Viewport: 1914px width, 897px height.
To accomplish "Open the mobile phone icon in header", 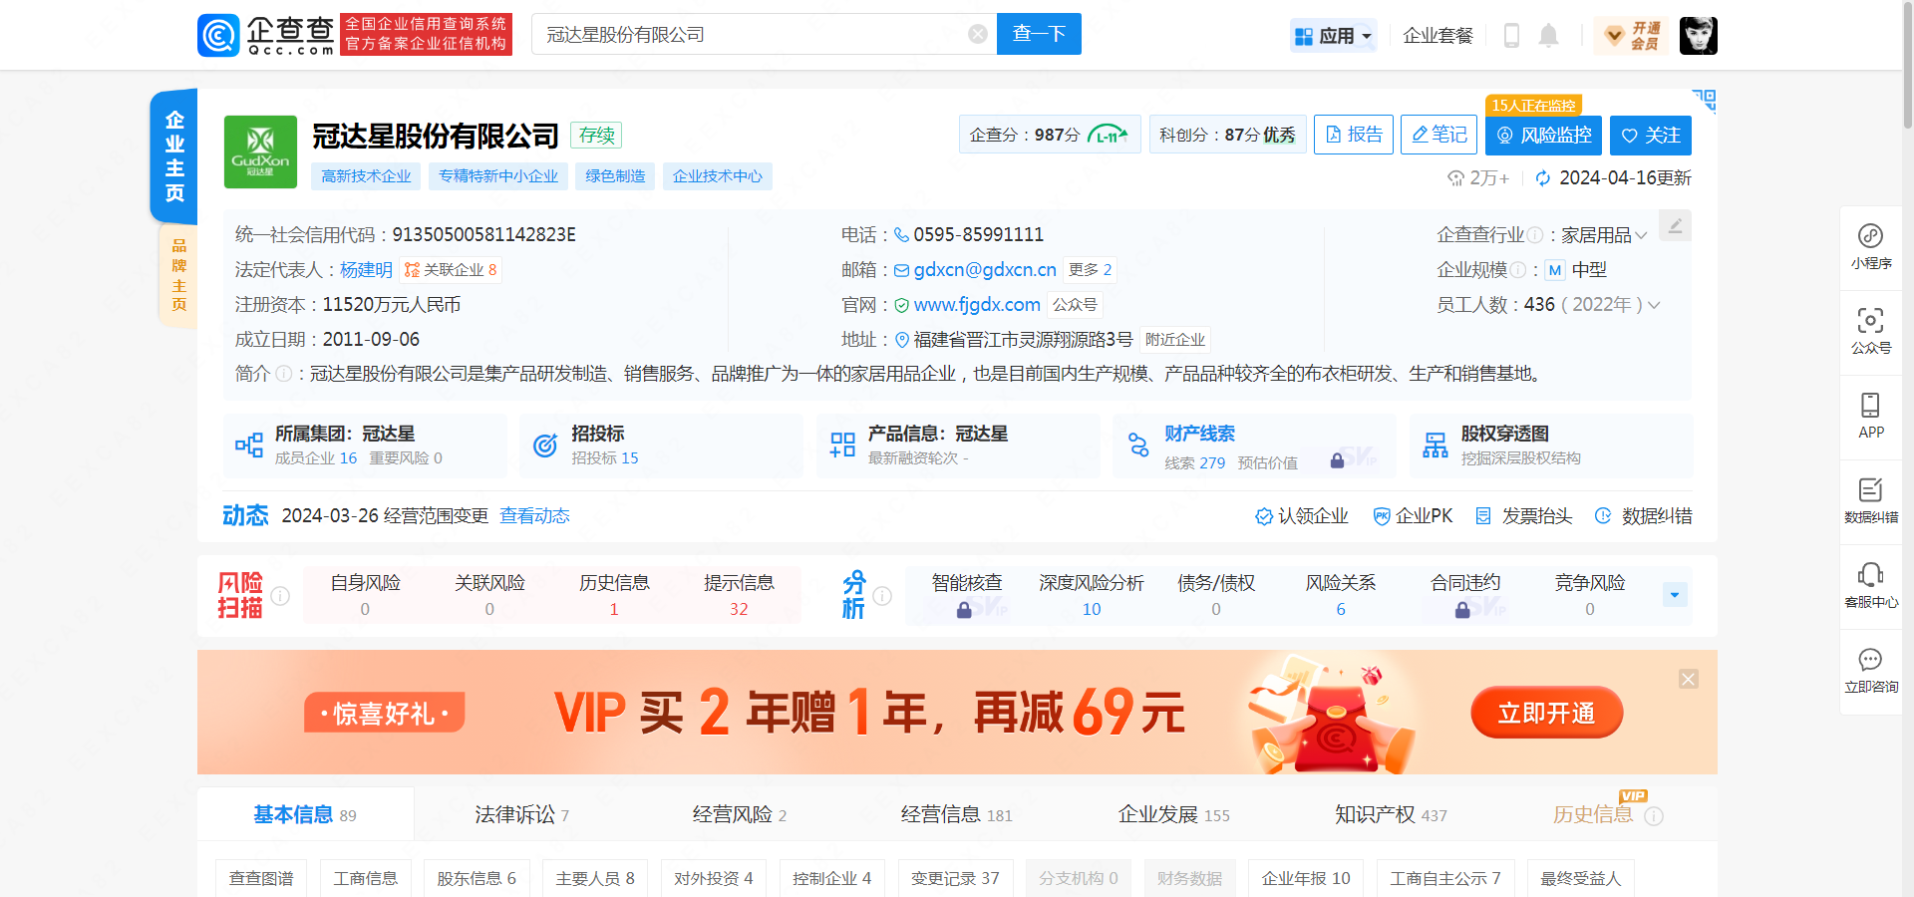I will 1511,36.
